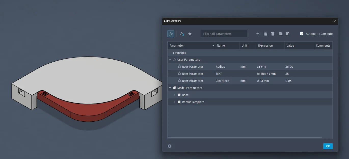Click the Unit column header
Image resolution: width=349 pixels, height=159 pixels.
248,46
